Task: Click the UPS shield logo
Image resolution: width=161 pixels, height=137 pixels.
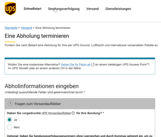Action: pyautogui.click(x=10, y=9)
